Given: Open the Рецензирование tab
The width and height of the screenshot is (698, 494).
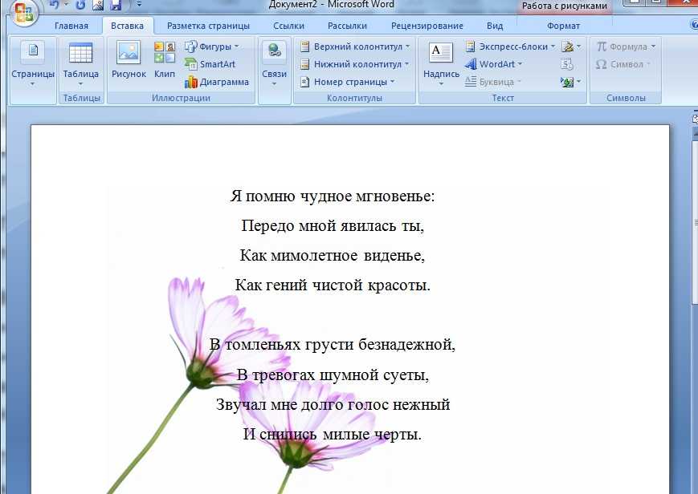Looking at the screenshot, I should coord(427,26).
